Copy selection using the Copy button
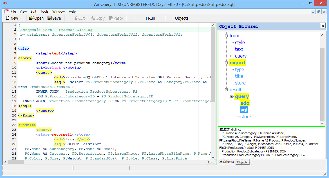The height and width of the screenshot is (178, 329). (98, 18)
